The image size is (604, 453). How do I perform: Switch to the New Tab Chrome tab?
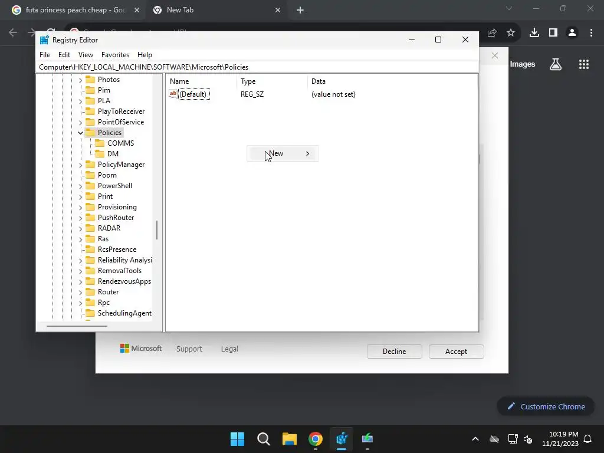[217, 10]
